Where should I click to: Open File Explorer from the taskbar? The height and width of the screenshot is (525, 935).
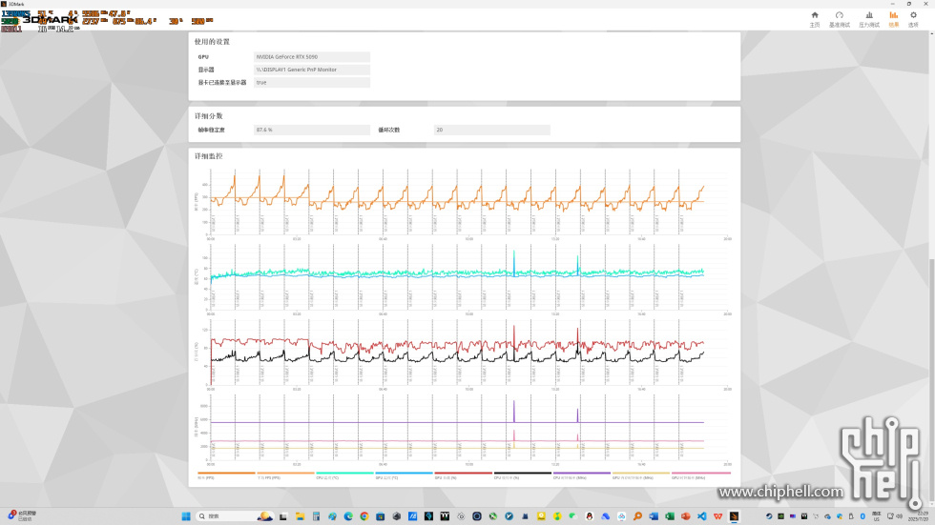click(300, 516)
